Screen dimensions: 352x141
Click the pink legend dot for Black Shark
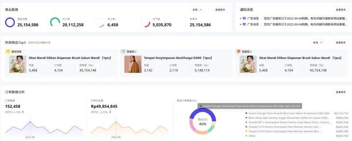pos(246,118)
